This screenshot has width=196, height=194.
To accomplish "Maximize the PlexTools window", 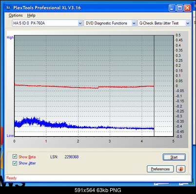I will pos(180,8).
